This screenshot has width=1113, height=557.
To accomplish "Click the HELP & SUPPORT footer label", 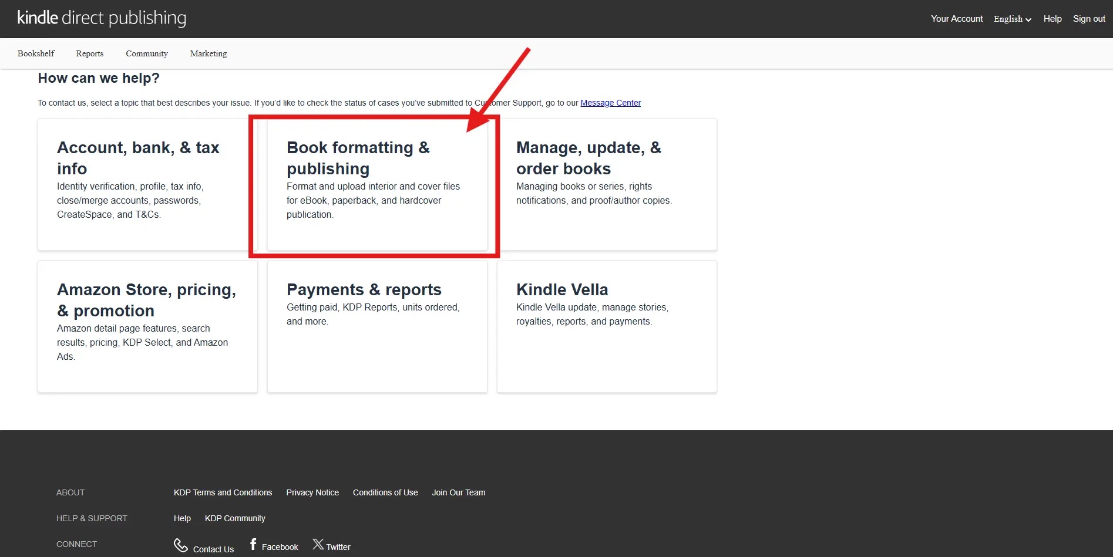I will [x=92, y=518].
